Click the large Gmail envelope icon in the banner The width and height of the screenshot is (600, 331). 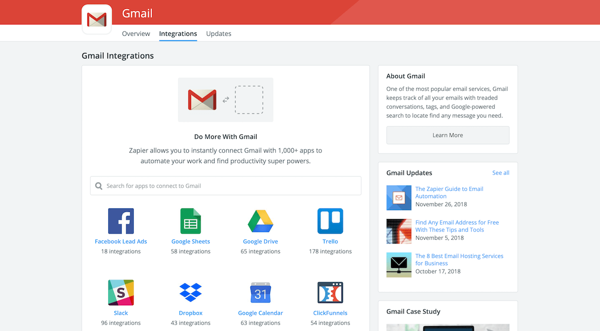[x=202, y=99]
